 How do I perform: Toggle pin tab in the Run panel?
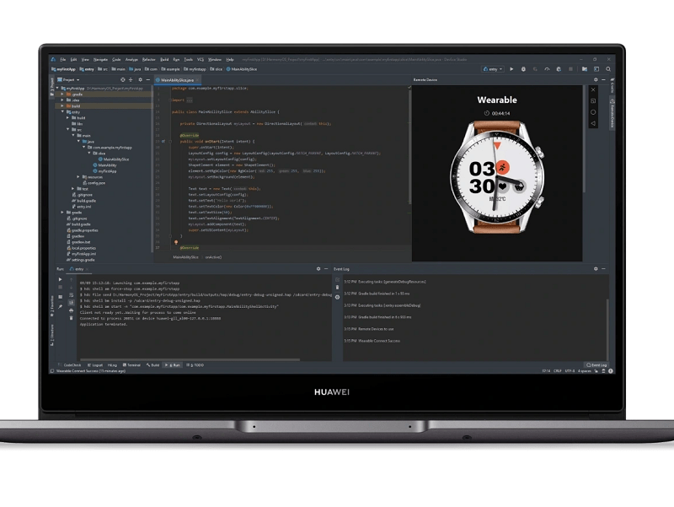(x=60, y=306)
